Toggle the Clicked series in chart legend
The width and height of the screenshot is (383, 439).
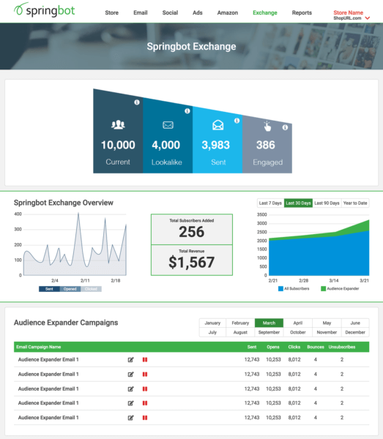pyautogui.click(x=91, y=289)
